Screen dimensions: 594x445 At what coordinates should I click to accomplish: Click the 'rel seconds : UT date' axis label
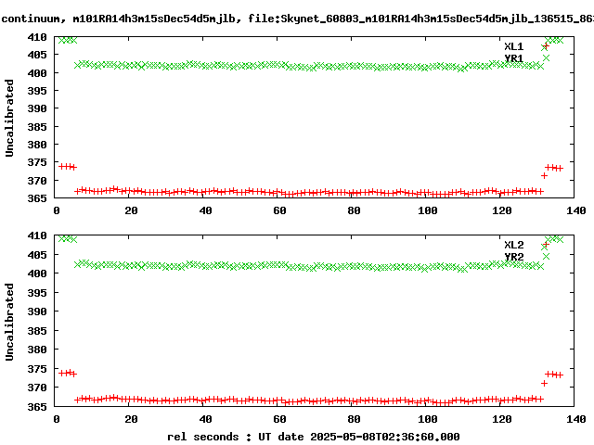314,437
